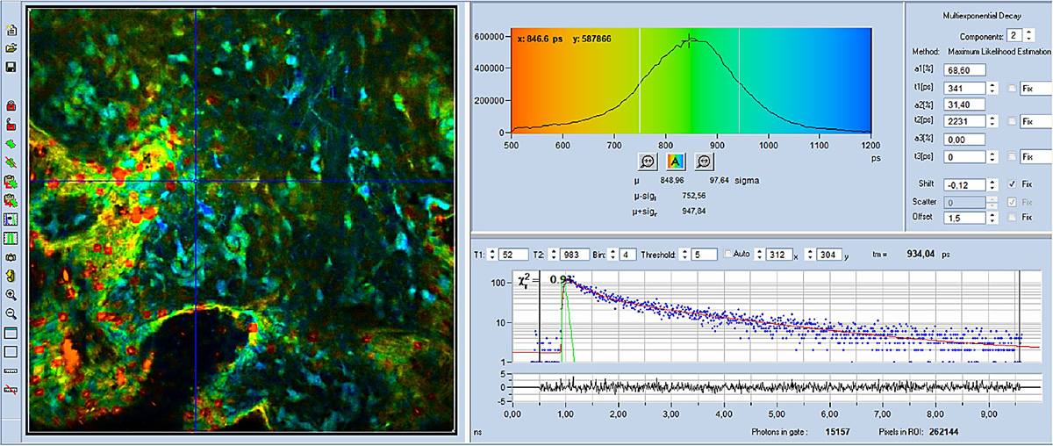Click the camera snapshot icon
The width and height of the screenshot is (1053, 446).
tap(11, 256)
